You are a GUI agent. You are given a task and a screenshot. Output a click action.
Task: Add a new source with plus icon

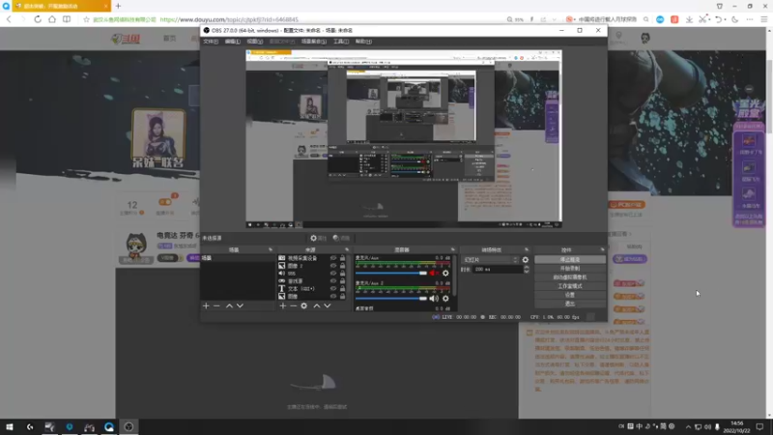pos(282,305)
